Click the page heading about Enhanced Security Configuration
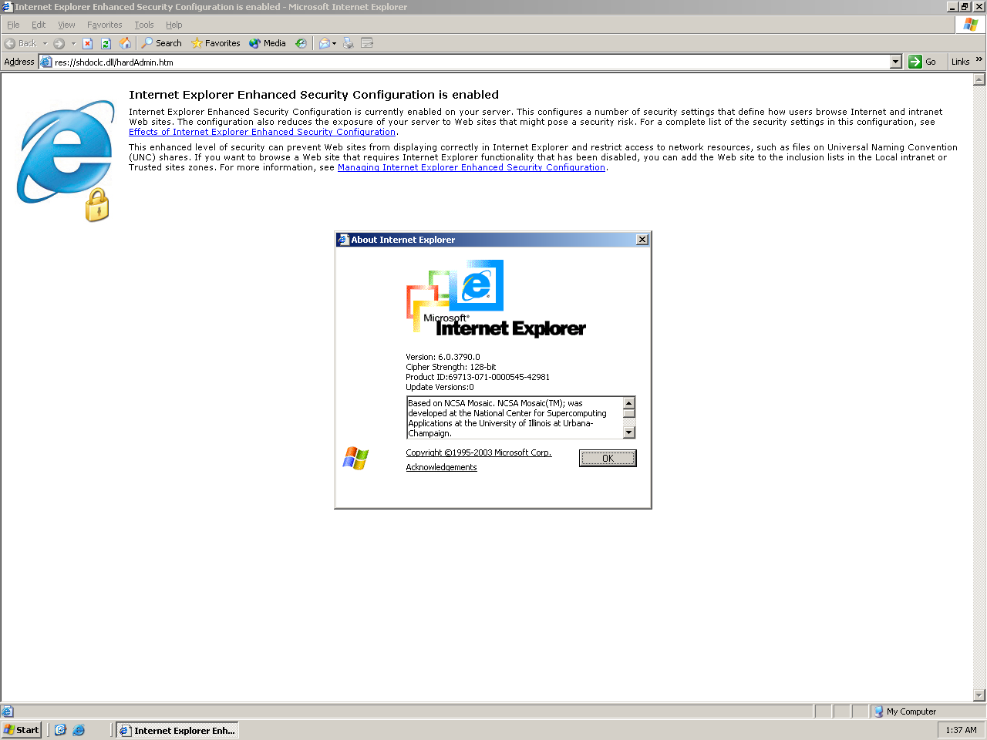 point(314,95)
